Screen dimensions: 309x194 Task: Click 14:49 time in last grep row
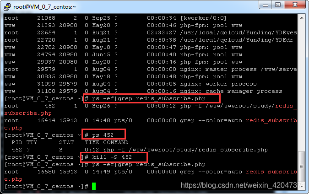click(x=101, y=172)
